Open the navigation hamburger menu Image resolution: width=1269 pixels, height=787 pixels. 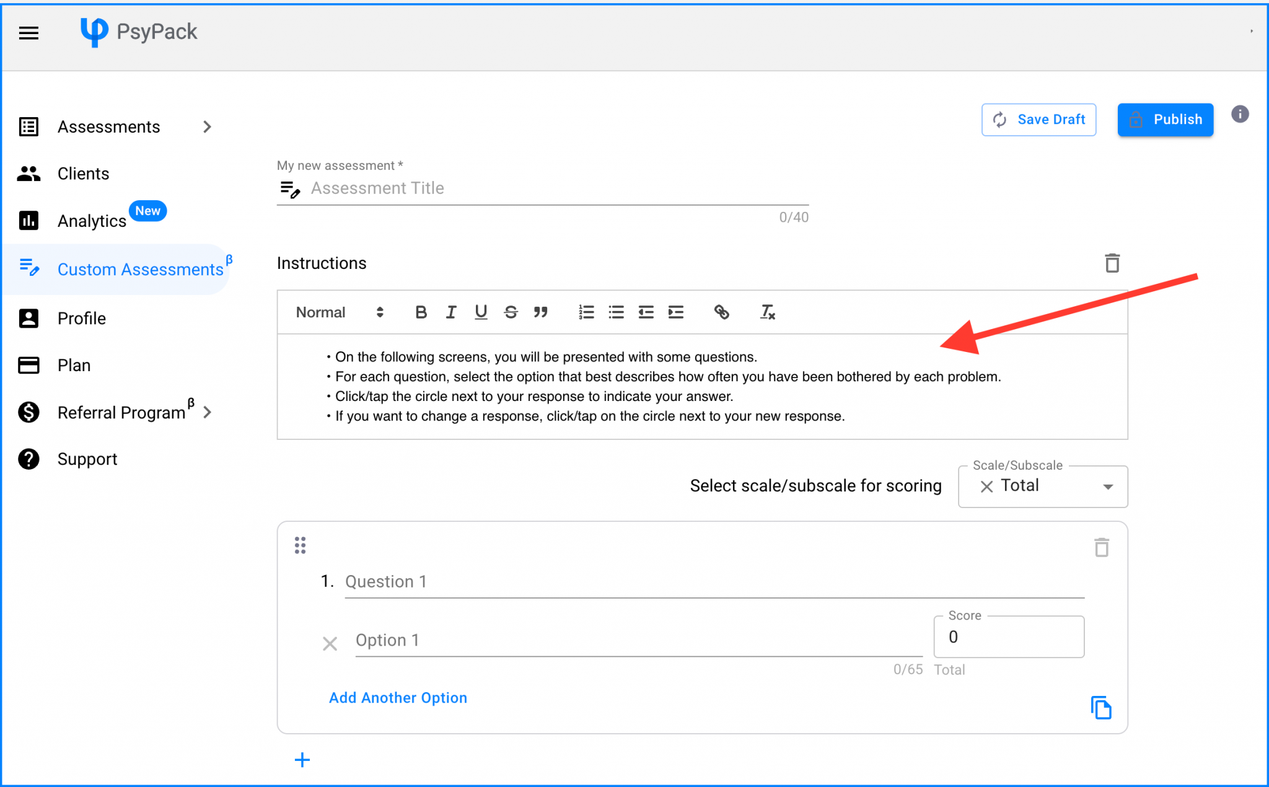pos(29,33)
